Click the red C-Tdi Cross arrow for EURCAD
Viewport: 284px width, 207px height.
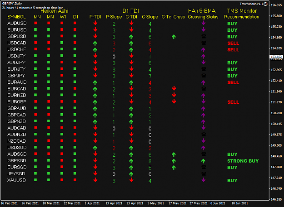pos(174,88)
